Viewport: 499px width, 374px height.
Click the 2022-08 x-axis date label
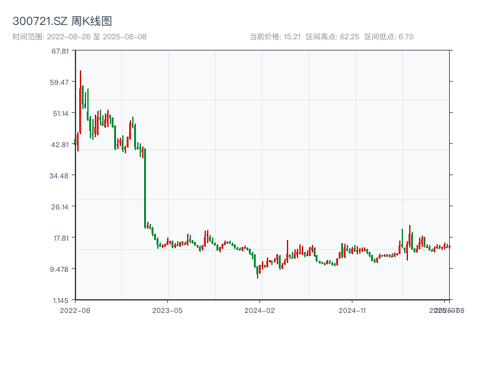[75, 310]
